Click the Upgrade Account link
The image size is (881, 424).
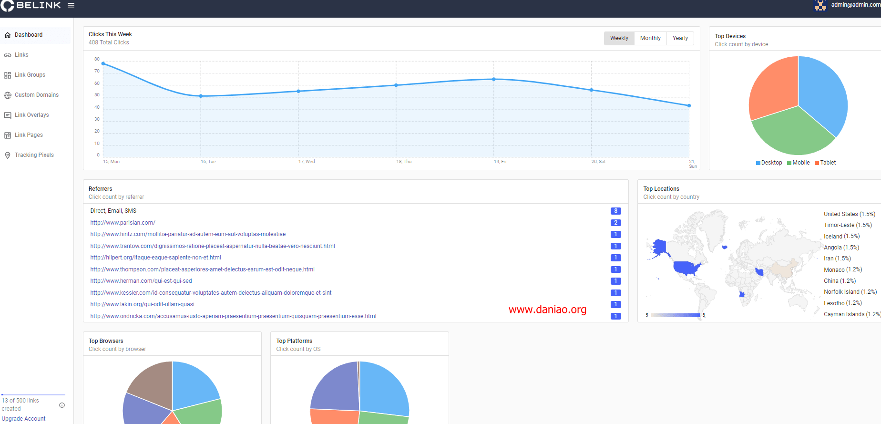coord(23,419)
